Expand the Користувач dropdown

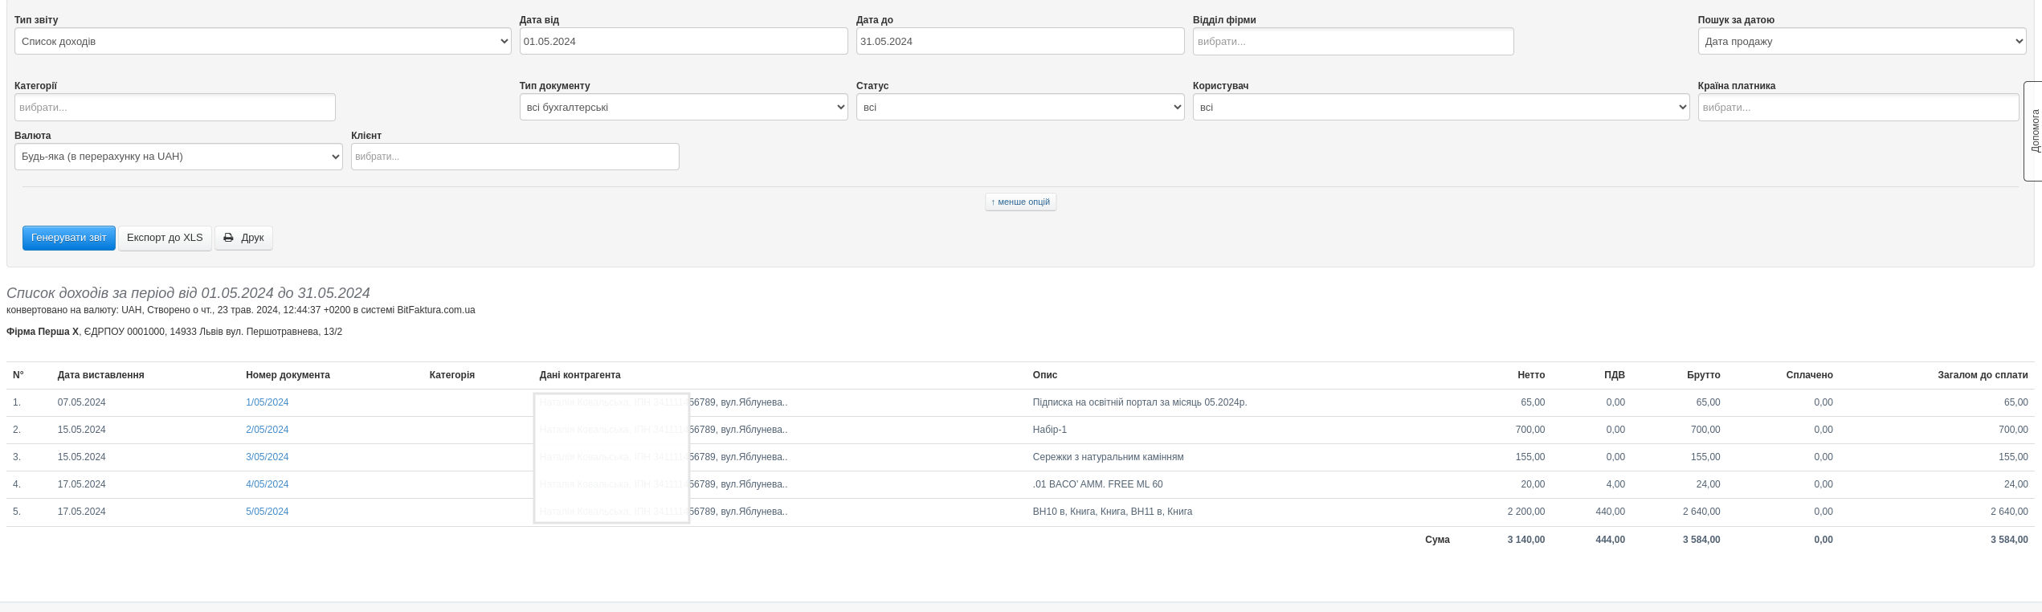(x=1440, y=108)
